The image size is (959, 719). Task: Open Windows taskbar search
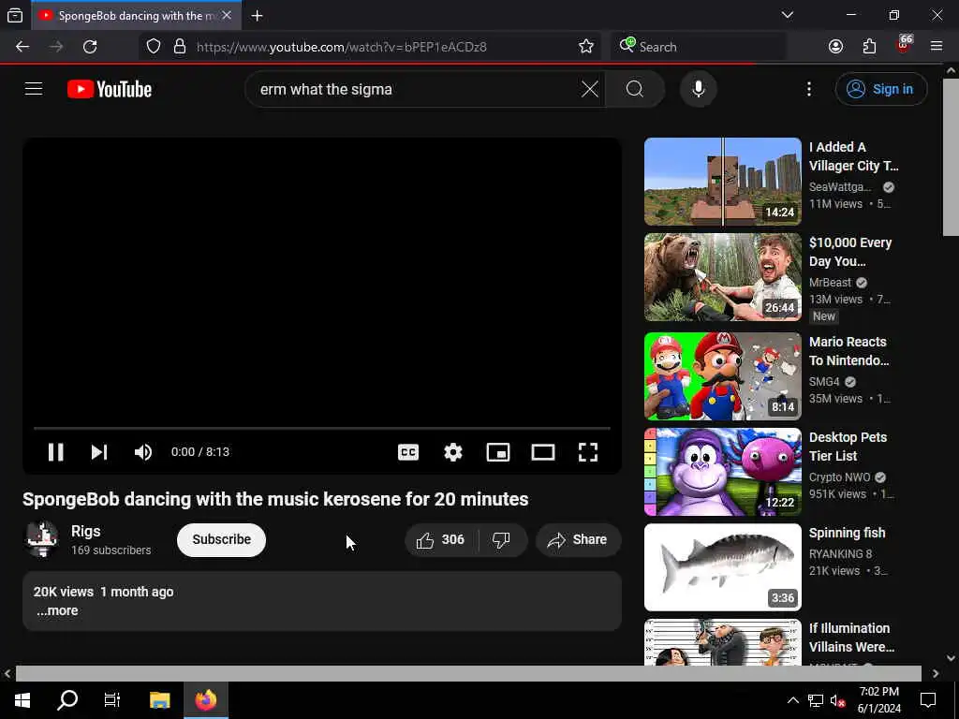pyautogui.click(x=67, y=700)
